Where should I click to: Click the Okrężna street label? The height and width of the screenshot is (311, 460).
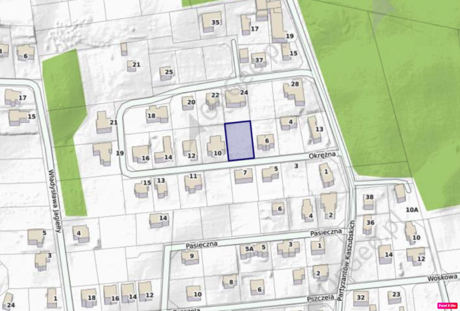click(x=322, y=155)
